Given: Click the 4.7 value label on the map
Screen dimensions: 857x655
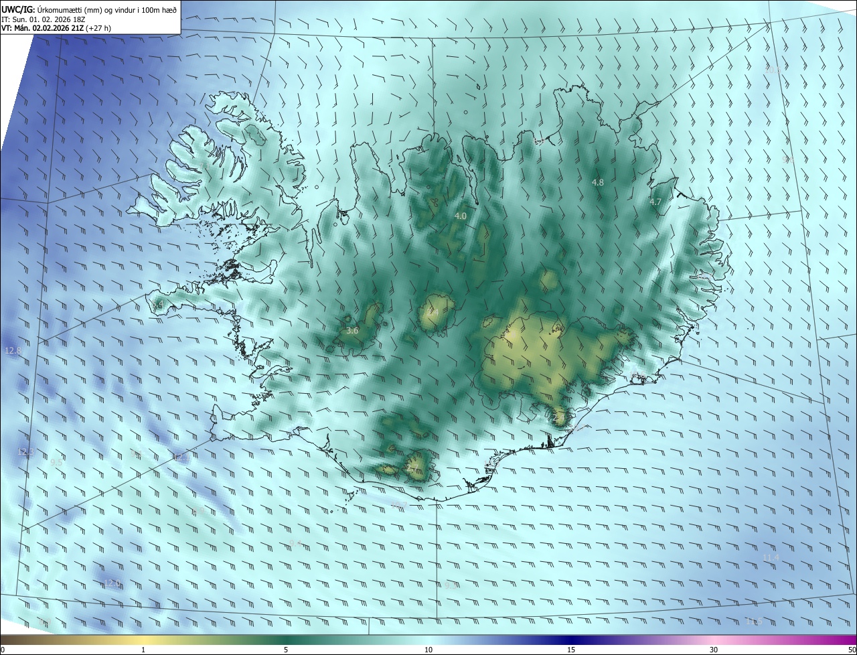Looking at the screenshot, I should click(x=655, y=202).
